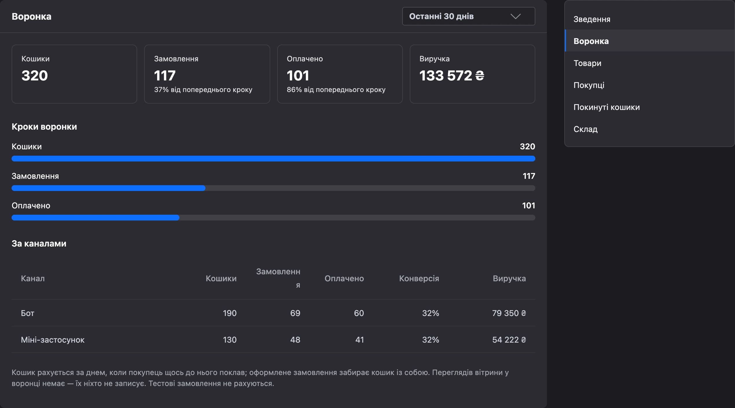Click the Оплачено 101 summary card
This screenshot has width=735, height=408.
tap(340, 74)
